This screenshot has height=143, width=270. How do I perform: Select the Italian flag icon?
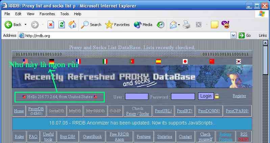(x=105, y=61)
